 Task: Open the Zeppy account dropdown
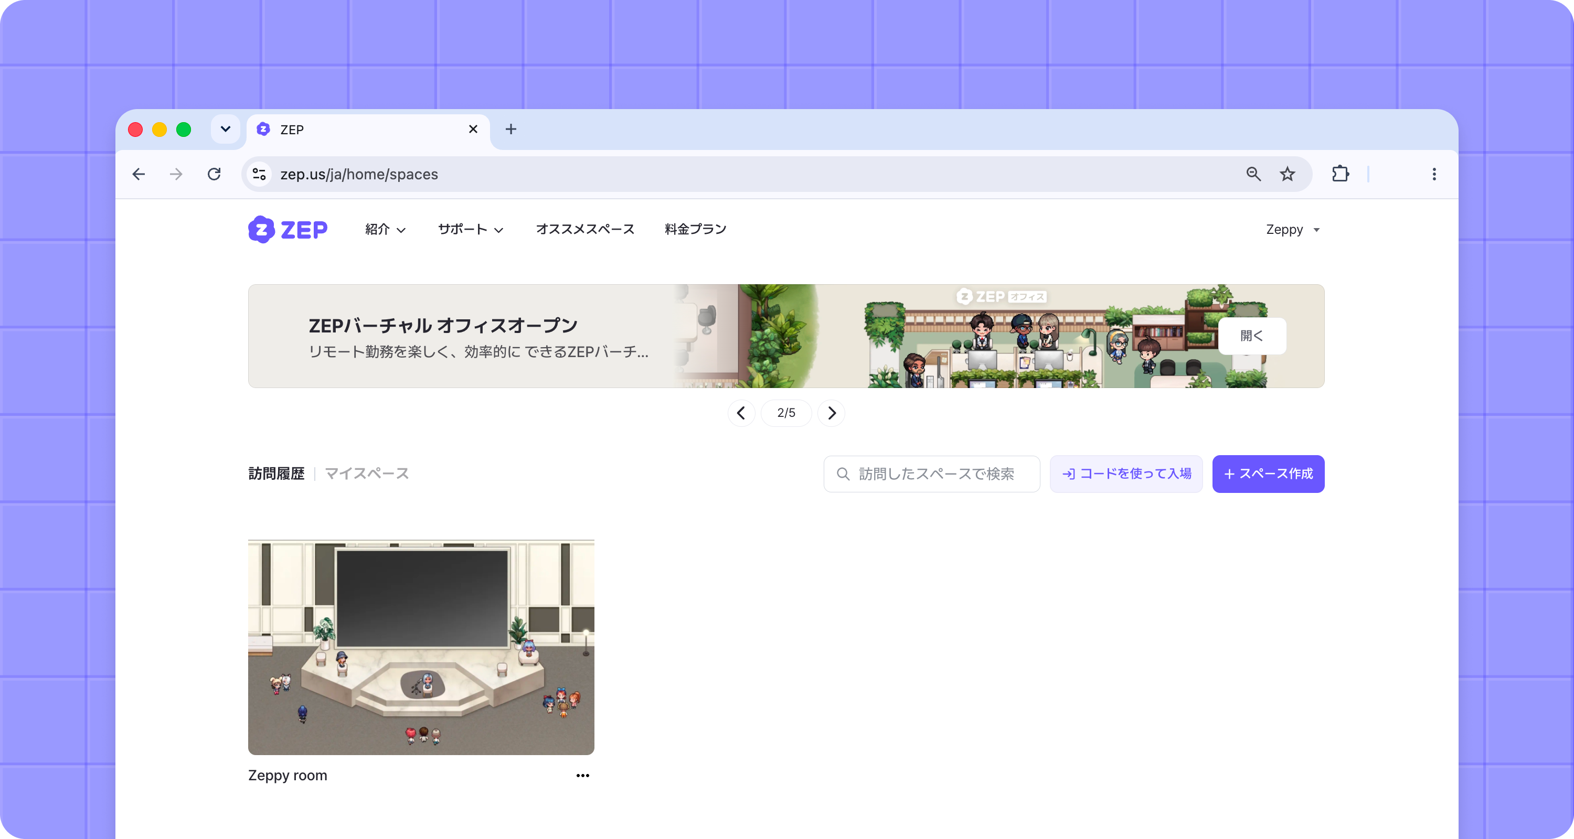pos(1293,230)
